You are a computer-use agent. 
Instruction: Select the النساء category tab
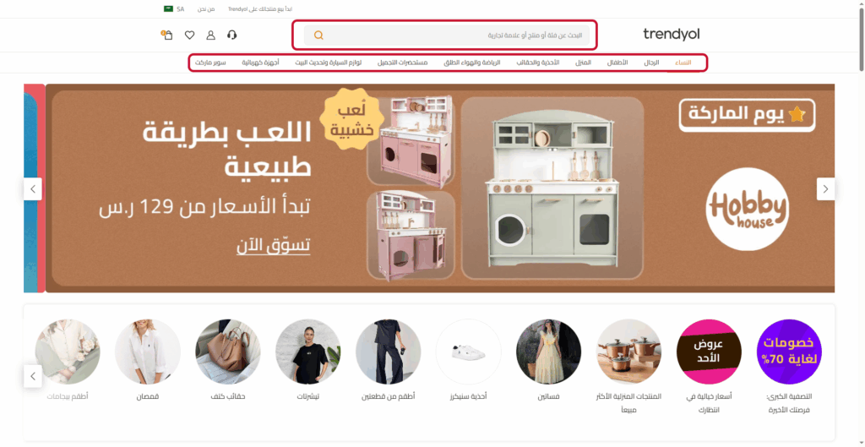click(x=683, y=63)
